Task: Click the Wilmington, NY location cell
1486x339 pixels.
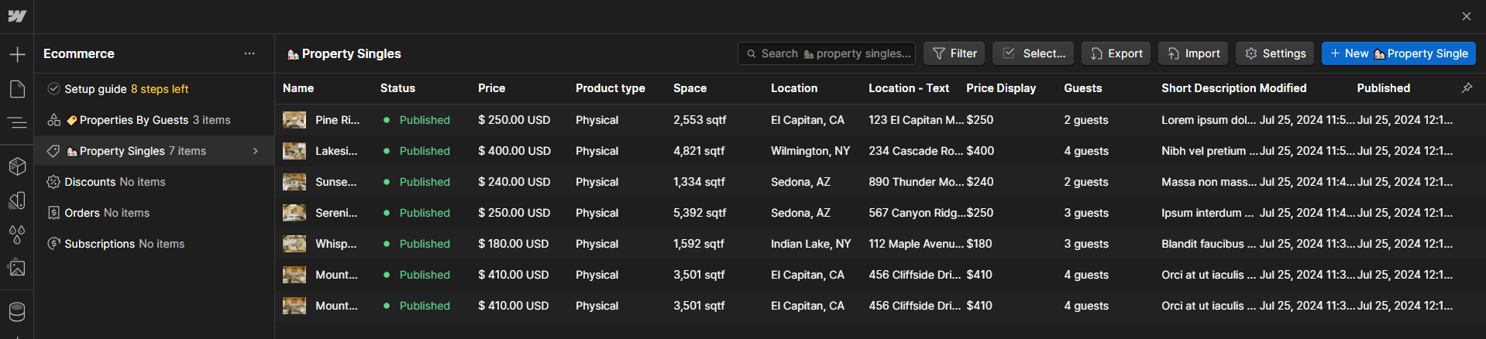Action: pyautogui.click(x=810, y=151)
